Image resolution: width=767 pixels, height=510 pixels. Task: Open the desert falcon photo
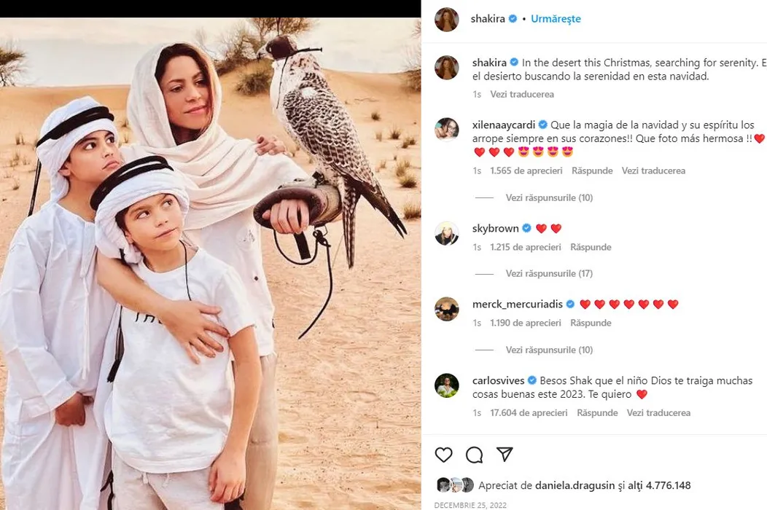[210, 264]
